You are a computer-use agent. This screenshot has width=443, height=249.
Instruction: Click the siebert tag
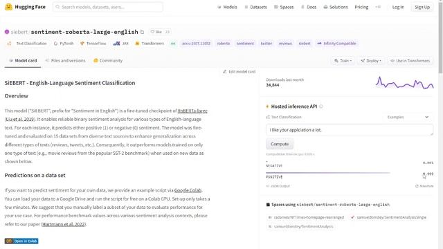[305, 44]
